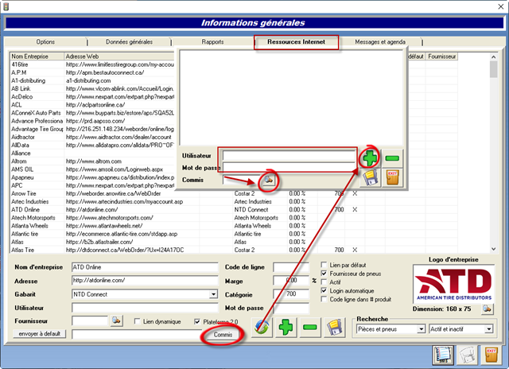
Task: Click the up arrow of the list scrollbar
Action: coord(493,57)
